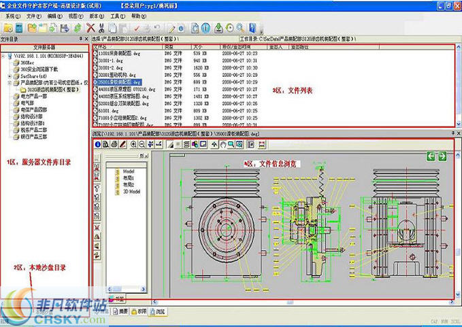Click the first folder icon in main toolbar
The height and width of the screenshot is (327, 462).
click(8, 28)
